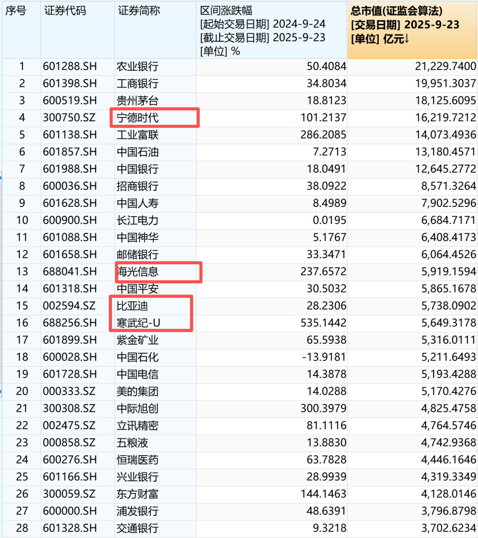Select stock name 恒瑞医药

coord(138,460)
